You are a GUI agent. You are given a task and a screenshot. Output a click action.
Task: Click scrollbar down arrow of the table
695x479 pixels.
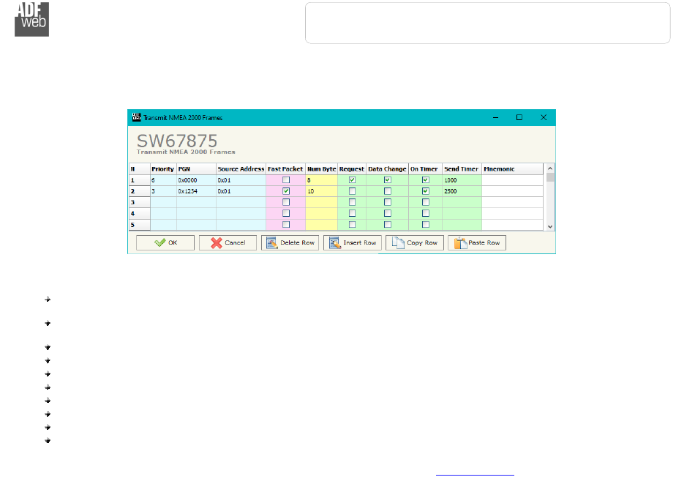click(550, 226)
